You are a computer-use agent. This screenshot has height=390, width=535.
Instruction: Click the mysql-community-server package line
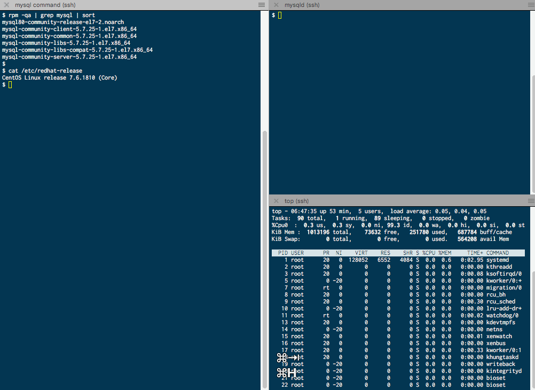pyautogui.click(x=69, y=57)
